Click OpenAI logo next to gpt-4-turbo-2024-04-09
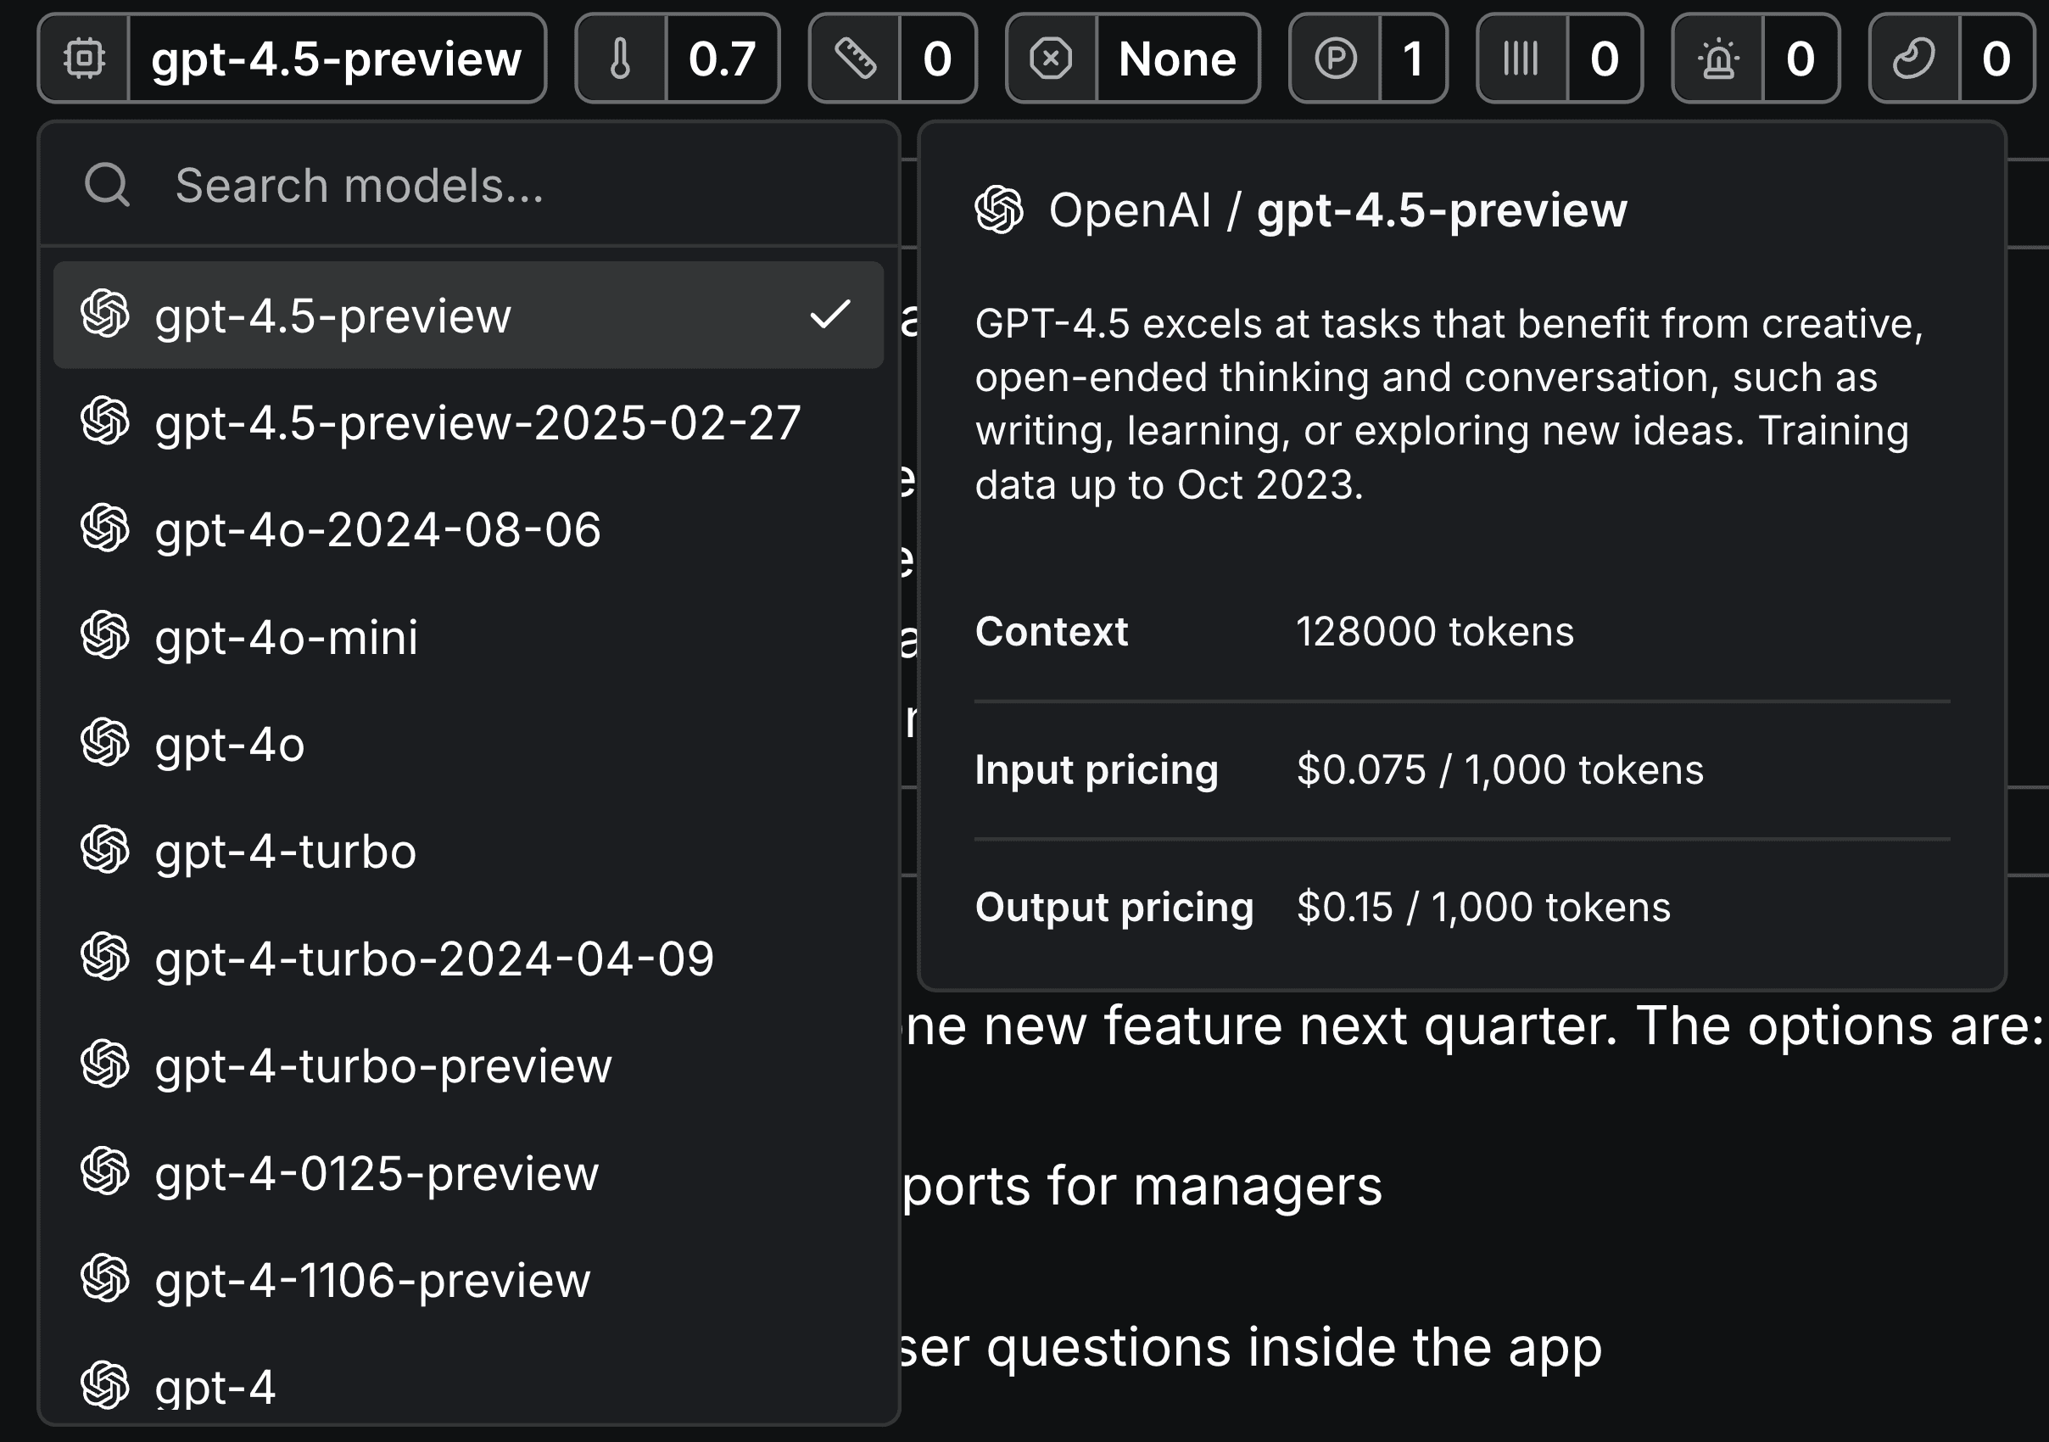Screen dimensions: 2049x1442 (105, 957)
